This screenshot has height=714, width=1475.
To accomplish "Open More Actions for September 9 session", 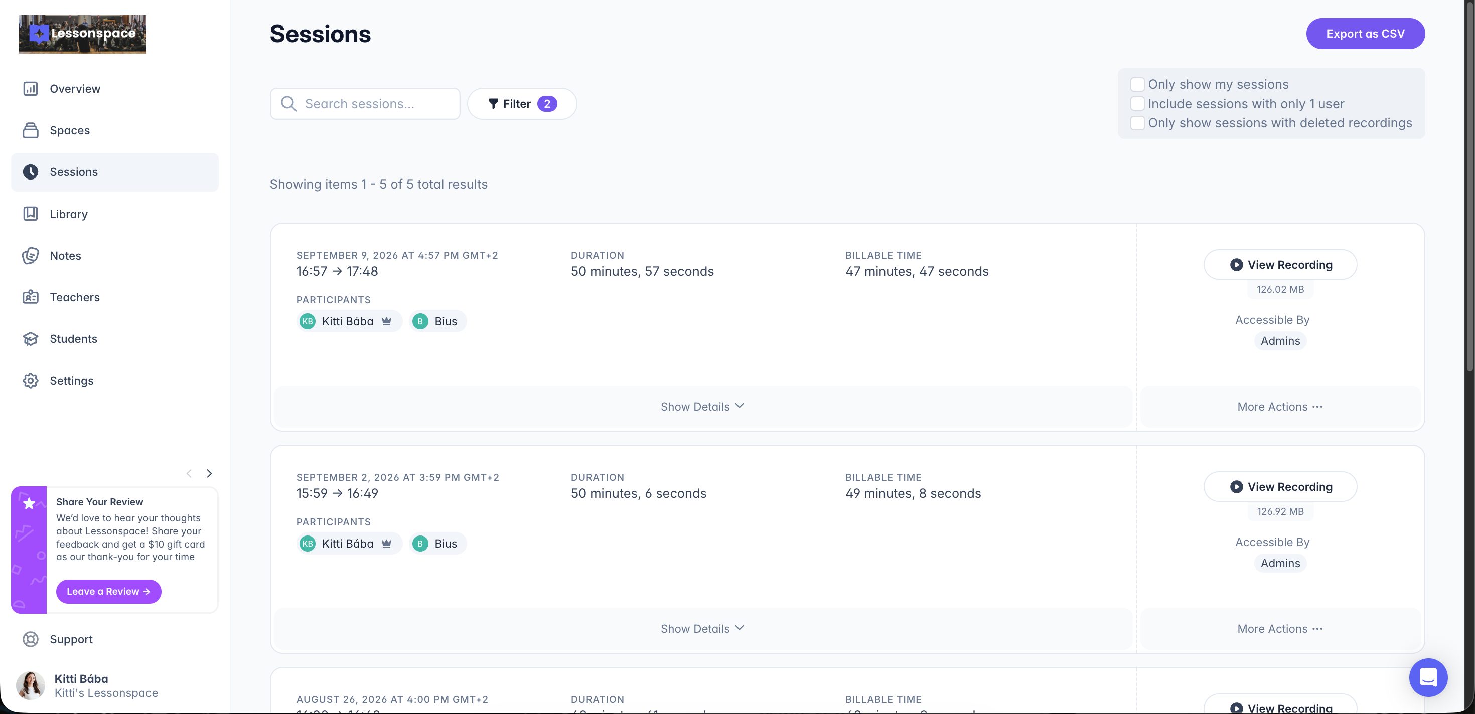I will tap(1280, 407).
